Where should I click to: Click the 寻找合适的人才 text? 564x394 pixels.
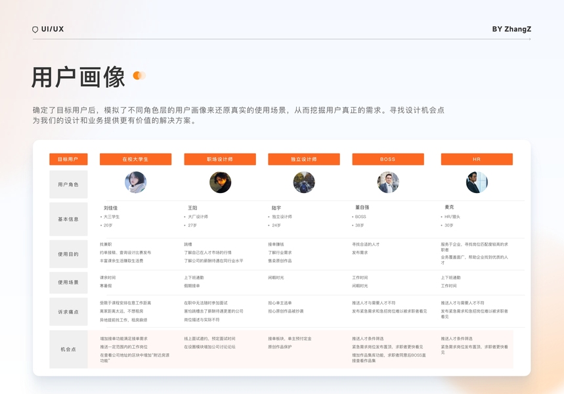366,244
